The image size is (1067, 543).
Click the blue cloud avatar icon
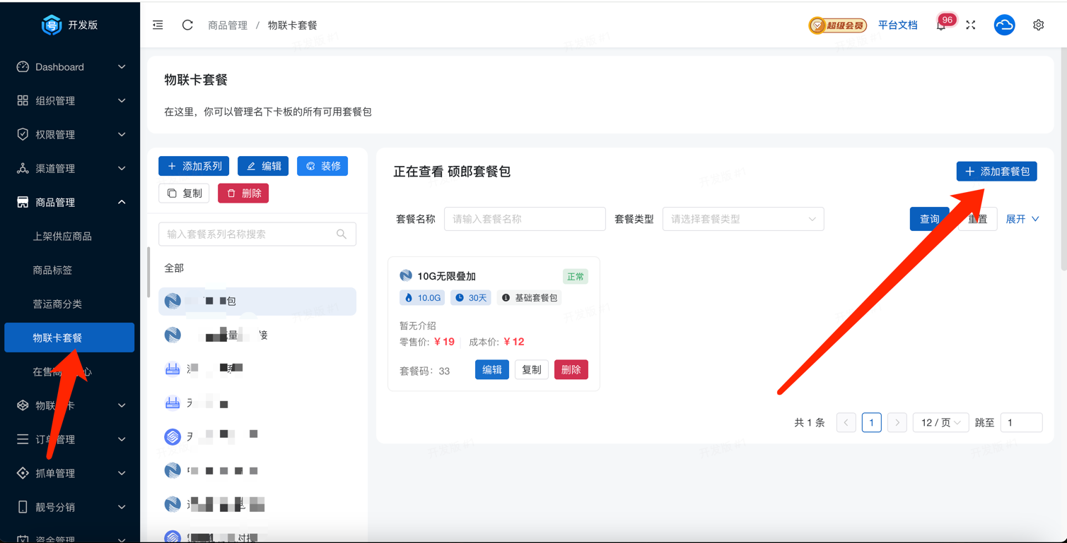click(x=1004, y=25)
